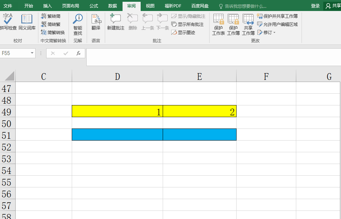
Task: Switch to the 插入 tab
Action: point(47,6)
